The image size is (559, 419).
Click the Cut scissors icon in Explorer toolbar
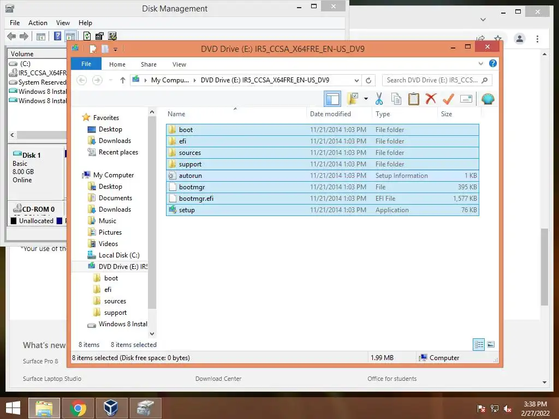pyautogui.click(x=379, y=99)
